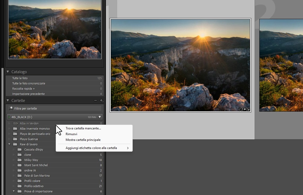Collapse the Catalogo panel with its triangle
The width and height of the screenshot is (303, 195).
(x=7, y=72)
